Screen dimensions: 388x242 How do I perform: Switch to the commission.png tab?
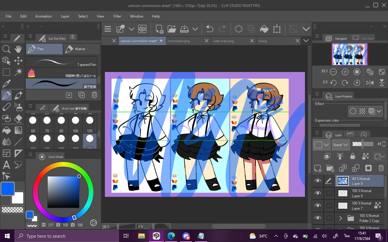tap(188, 41)
